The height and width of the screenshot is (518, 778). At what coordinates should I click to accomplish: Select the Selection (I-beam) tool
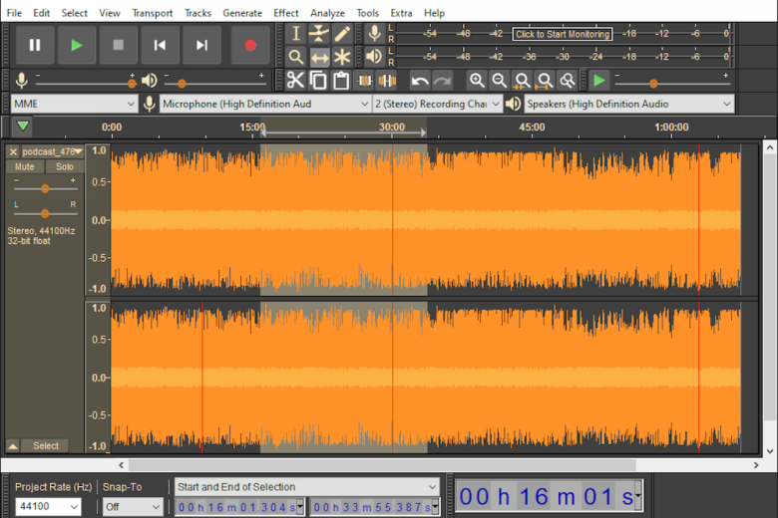point(295,34)
